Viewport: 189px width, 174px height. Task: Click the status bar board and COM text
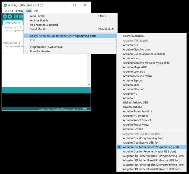(63, 109)
